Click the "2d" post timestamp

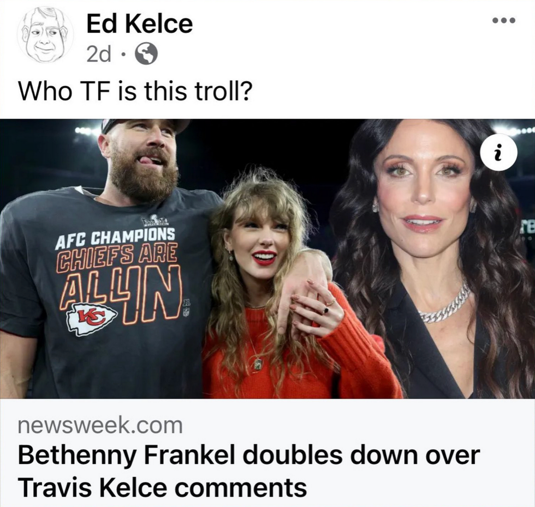click(x=99, y=54)
